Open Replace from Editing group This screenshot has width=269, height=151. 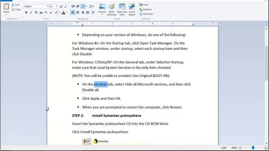145,9
